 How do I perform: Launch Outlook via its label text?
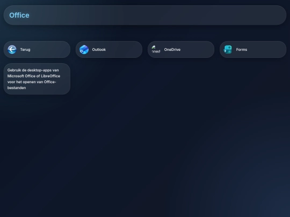(x=99, y=50)
